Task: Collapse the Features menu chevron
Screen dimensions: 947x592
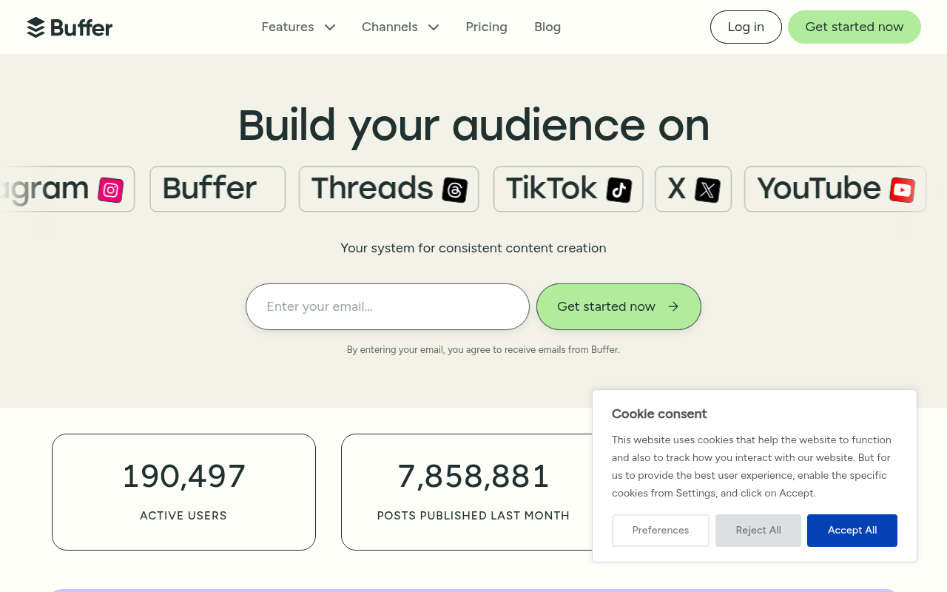Action: pos(330,27)
